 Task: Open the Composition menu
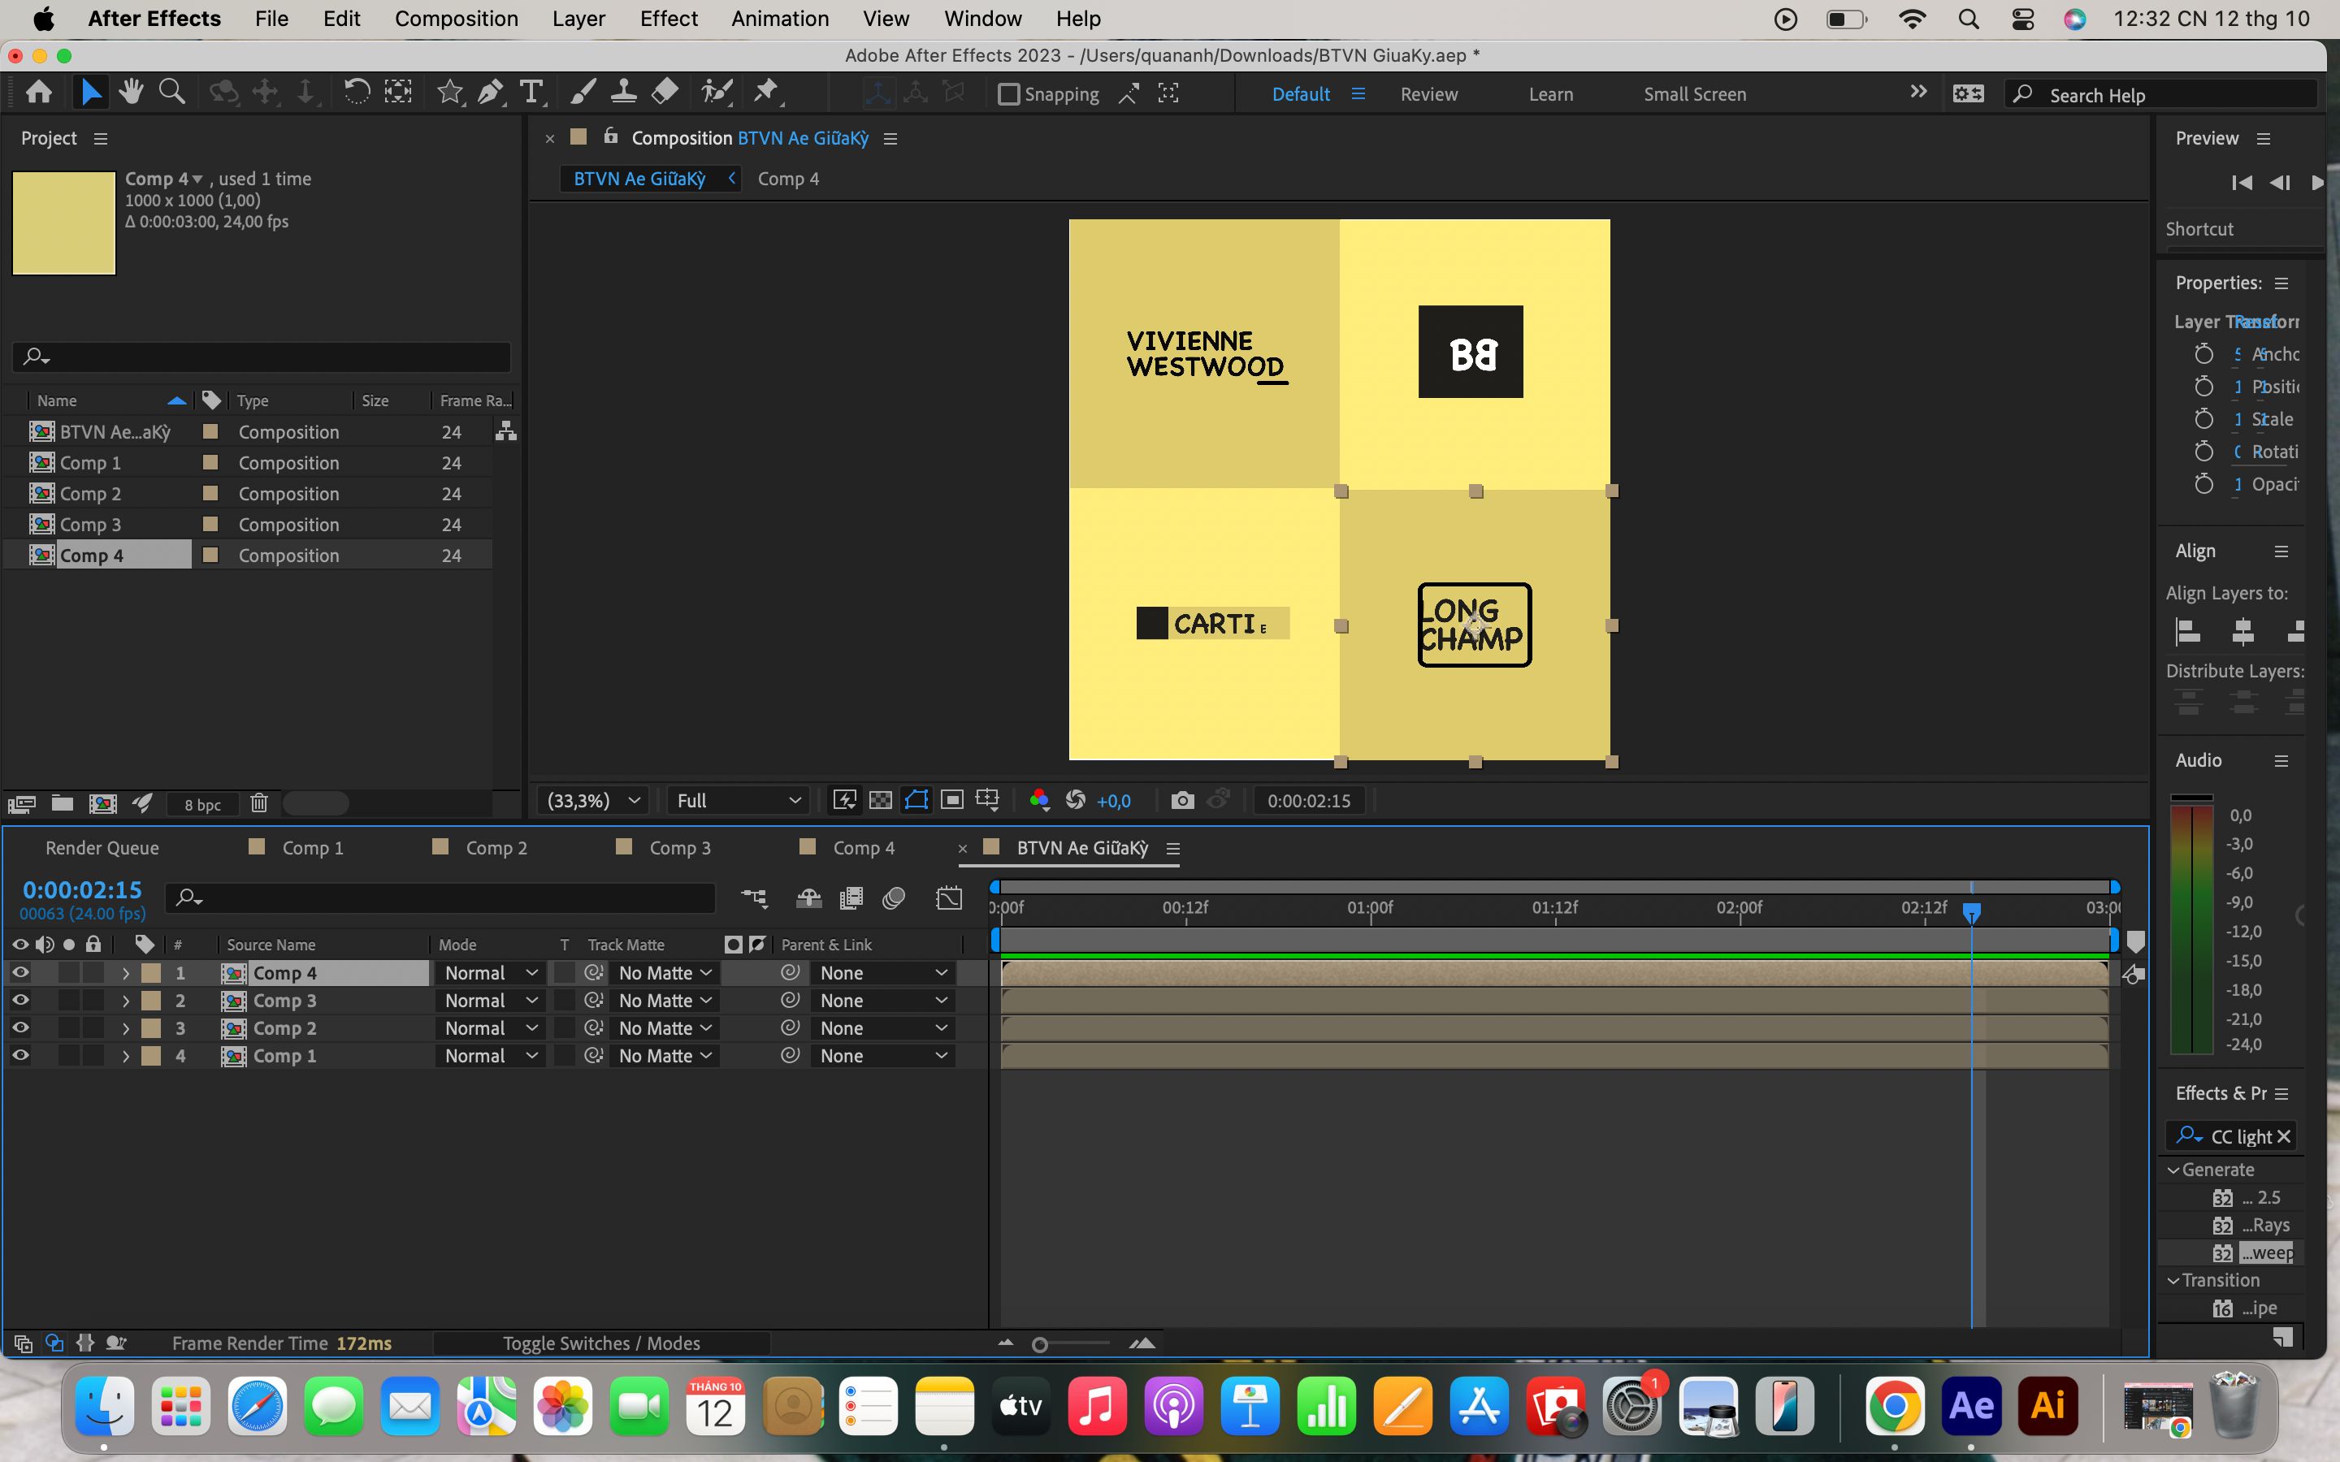point(457,19)
